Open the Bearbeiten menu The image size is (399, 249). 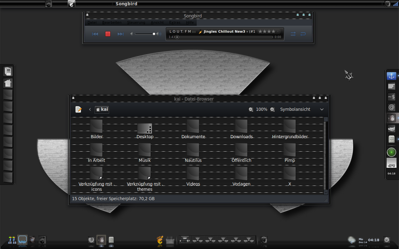pos(112,22)
